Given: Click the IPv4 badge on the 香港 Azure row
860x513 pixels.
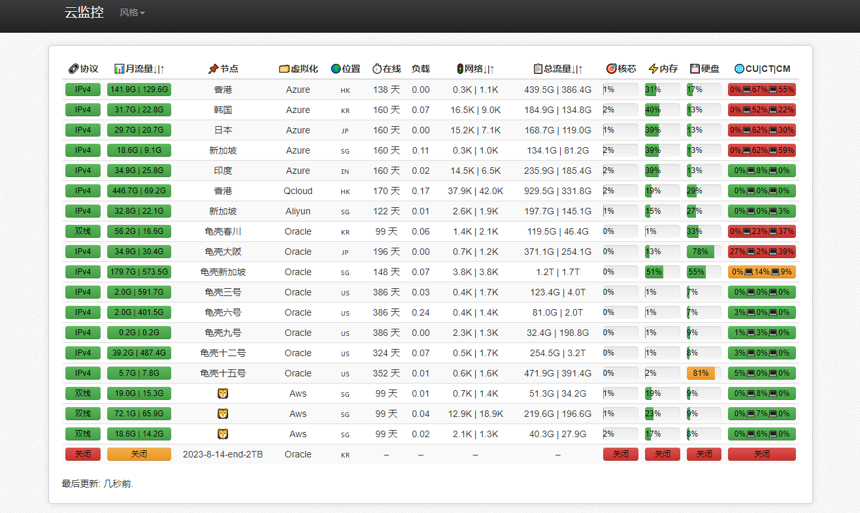Looking at the screenshot, I should pyautogui.click(x=83, y=90).
